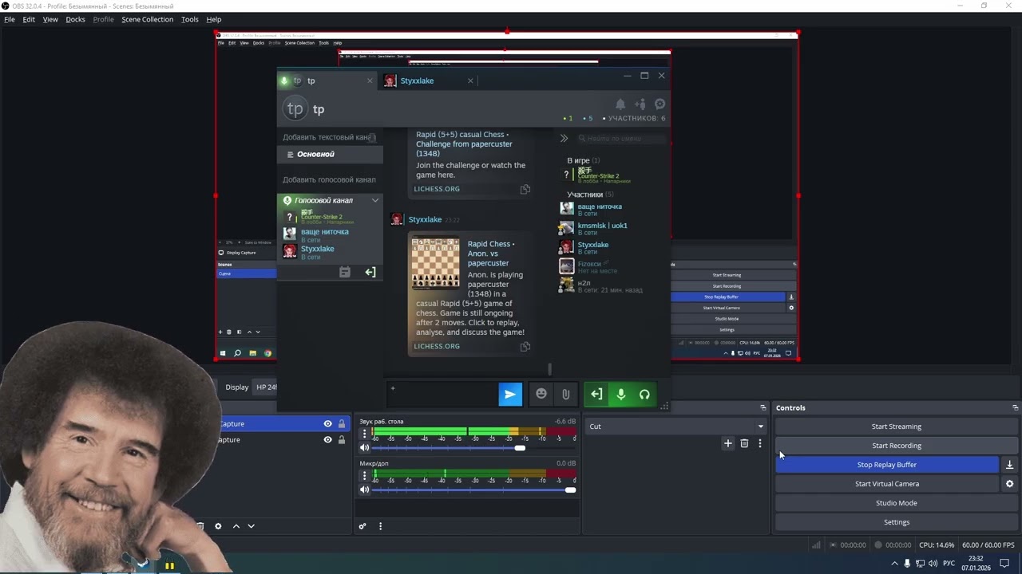Lock the selected Capture source
The width and height of the screenshot is (1022, 574).
pyautogui.click(x=342, y=424)
